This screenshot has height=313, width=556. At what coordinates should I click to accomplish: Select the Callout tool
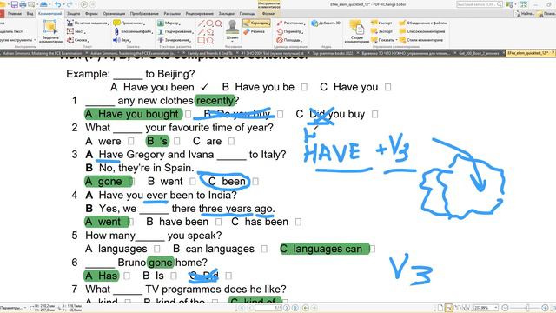point(77,40)
